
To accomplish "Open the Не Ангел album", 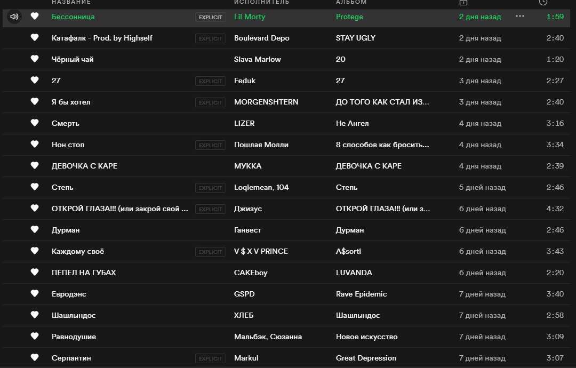I will click(353, 123).
